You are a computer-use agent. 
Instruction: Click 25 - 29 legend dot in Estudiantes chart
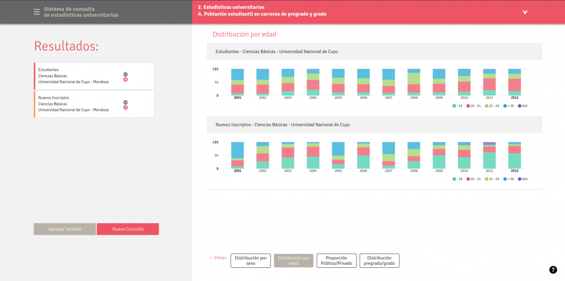pos(487,106)
